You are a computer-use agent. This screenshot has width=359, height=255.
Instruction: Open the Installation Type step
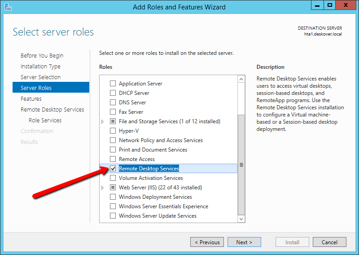tap(40, 67)
